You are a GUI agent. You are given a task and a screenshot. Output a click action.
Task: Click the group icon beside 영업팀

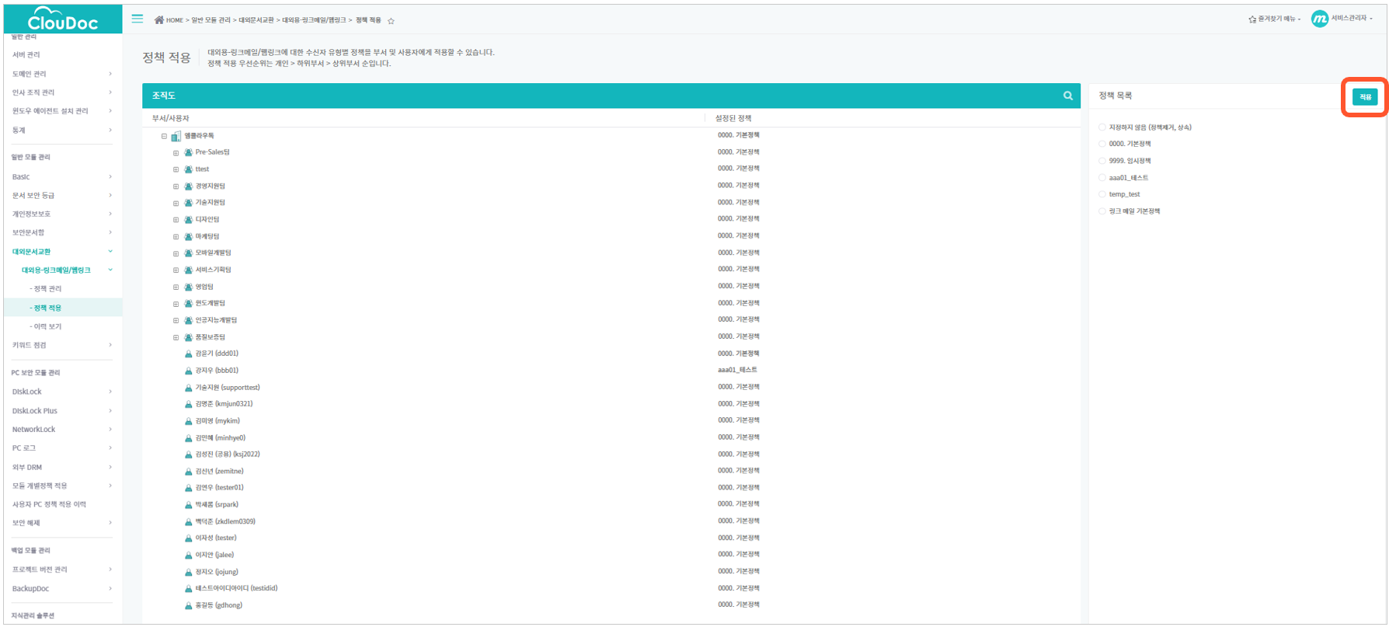point(188,287)
